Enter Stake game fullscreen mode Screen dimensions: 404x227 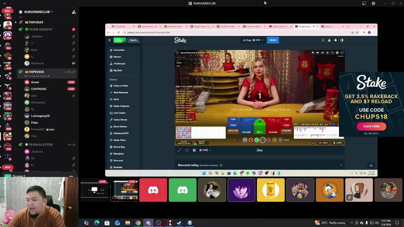pos(180,150)
